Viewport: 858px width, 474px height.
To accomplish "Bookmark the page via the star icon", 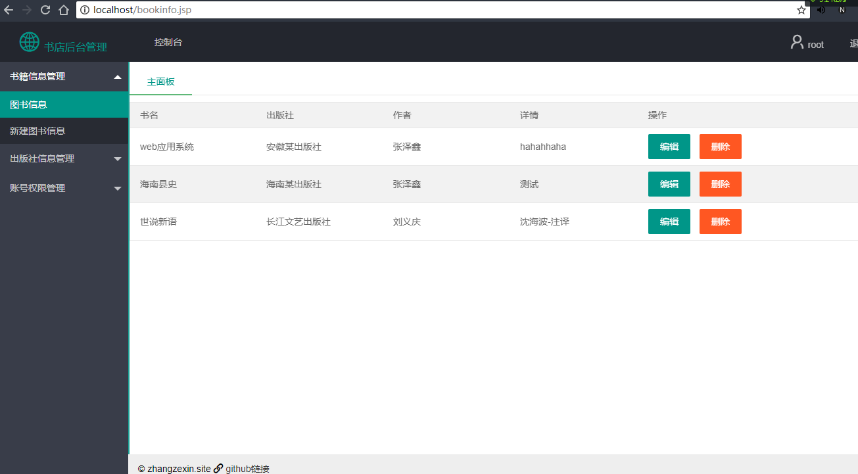I will click(801, 10).
